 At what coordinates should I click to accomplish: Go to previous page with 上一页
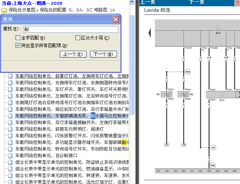pos(147,2)
